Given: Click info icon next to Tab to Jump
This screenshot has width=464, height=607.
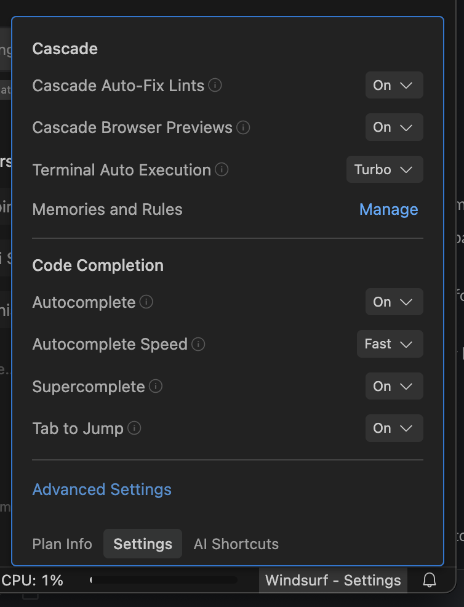Looking at the screenshot, I should click(134, 428).
